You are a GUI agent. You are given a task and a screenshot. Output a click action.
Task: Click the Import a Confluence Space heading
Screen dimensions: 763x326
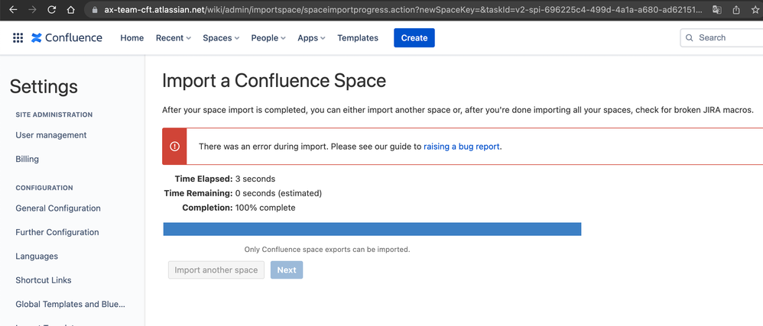point(274,81)
